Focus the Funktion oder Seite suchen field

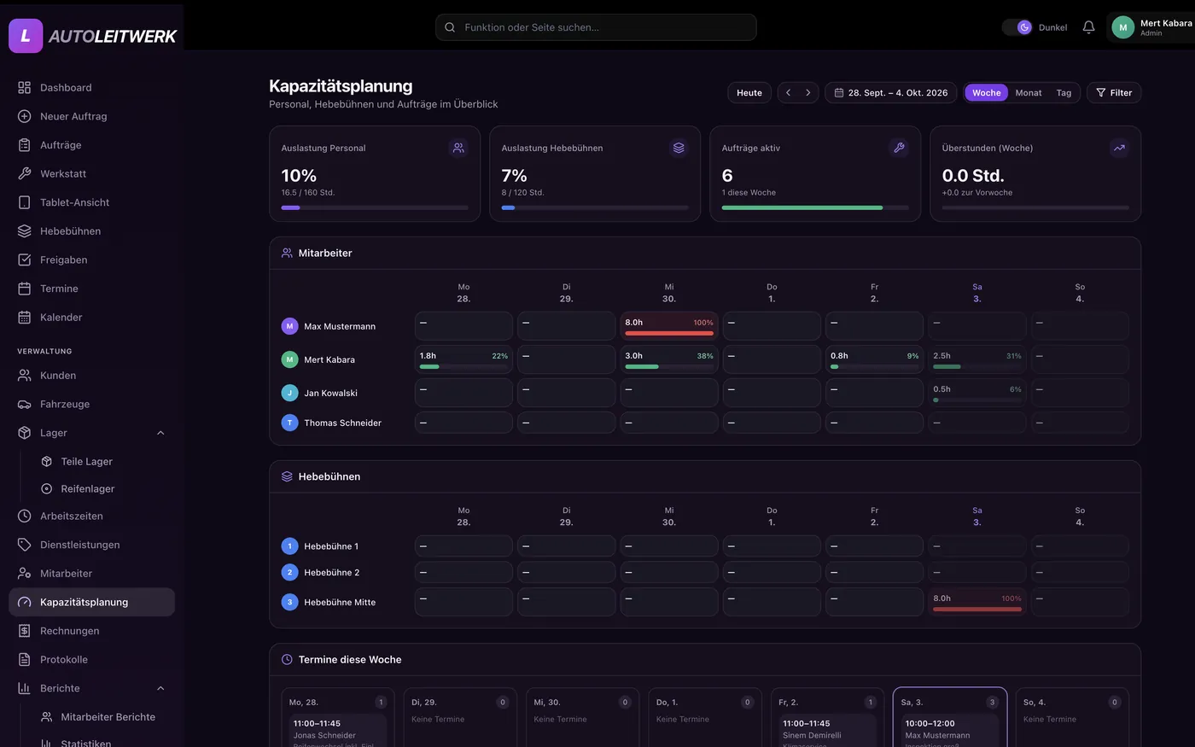[x=596, y=27]
